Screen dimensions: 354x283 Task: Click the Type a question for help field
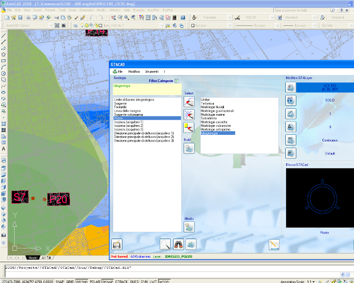(x=301, y=10)
